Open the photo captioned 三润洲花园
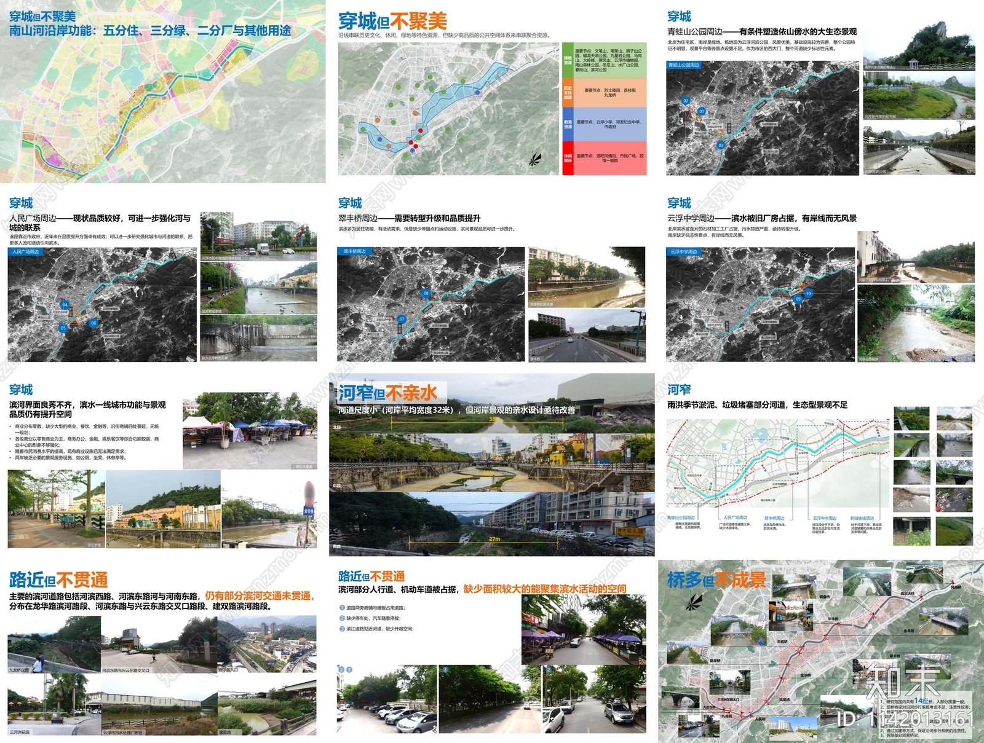984x743 pixels. (x=54, y=704)
